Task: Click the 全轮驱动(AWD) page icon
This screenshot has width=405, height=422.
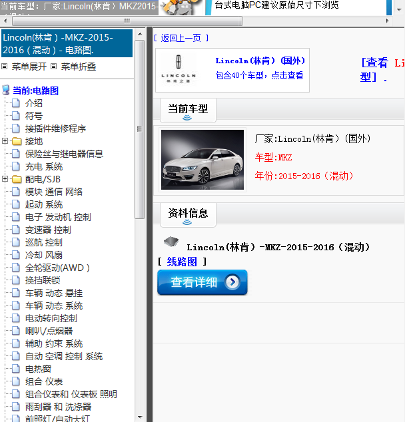Action: (16, 268)
